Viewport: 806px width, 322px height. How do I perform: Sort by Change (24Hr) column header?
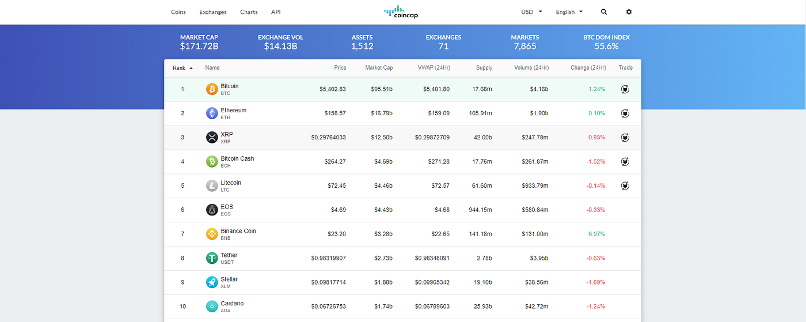(588, 68)
